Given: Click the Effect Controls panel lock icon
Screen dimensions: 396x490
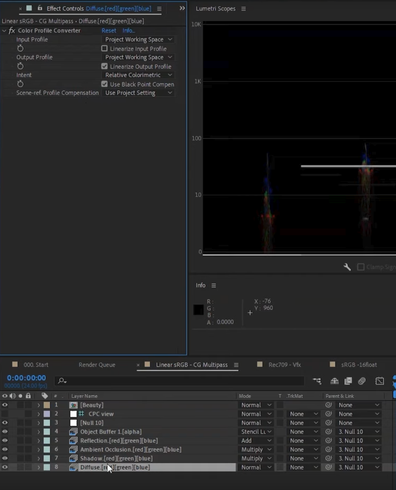Looking at the screenshot, I should (x=40, y=8).
